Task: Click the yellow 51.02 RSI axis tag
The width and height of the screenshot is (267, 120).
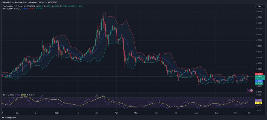Action: [x=258, y=103]
